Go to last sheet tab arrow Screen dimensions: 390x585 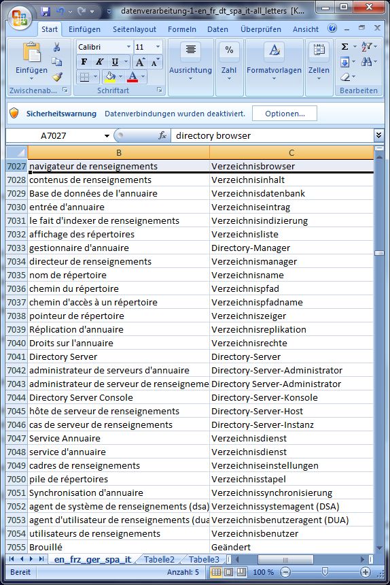coord(41,559)
